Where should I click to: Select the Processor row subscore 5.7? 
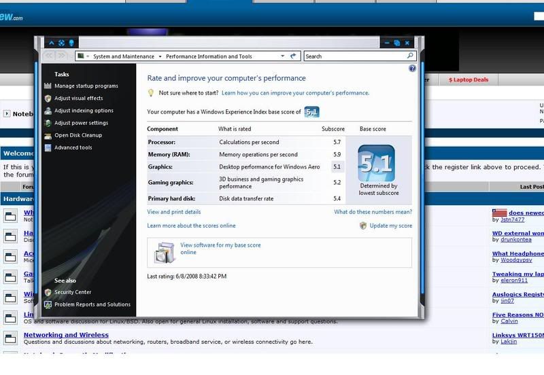pyautogui.click(x=337, y=142)
